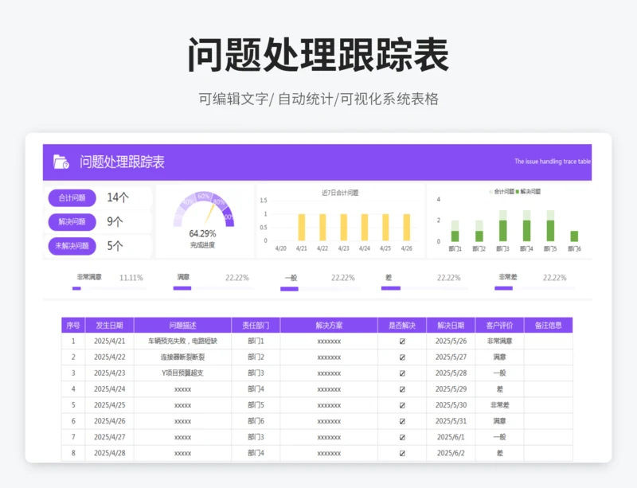Select 非常差 rating in row 5
Viewport: 637px width, 488px height.
[x=500, y=405]
